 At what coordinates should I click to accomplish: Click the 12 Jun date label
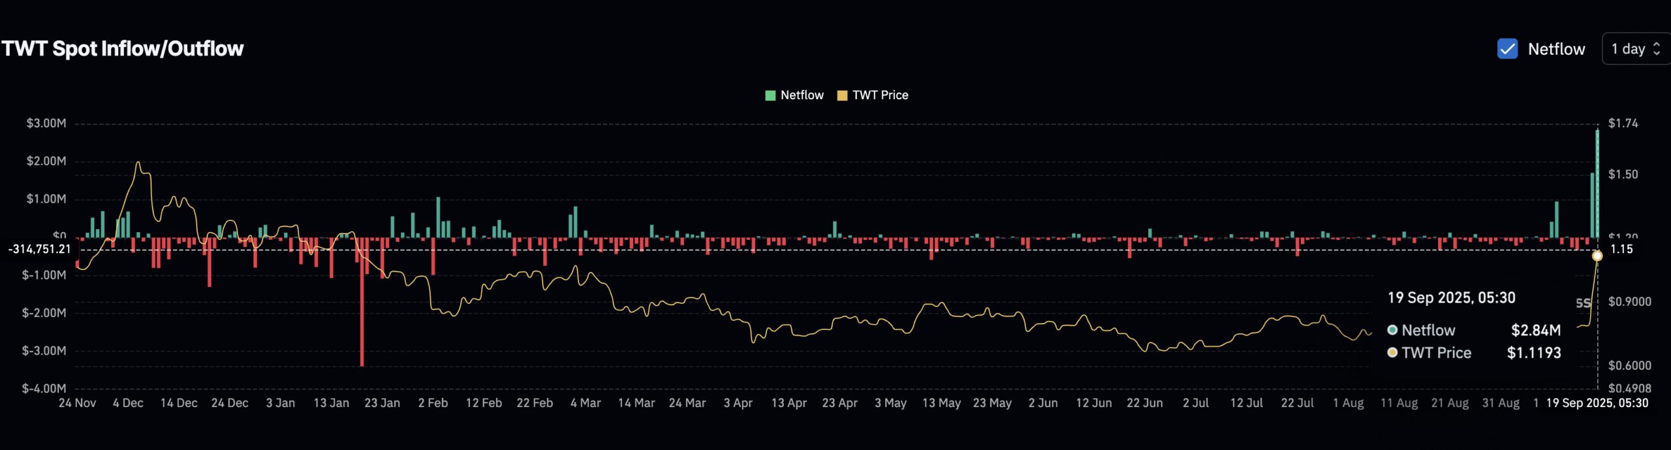click(x=1093, y=403)
